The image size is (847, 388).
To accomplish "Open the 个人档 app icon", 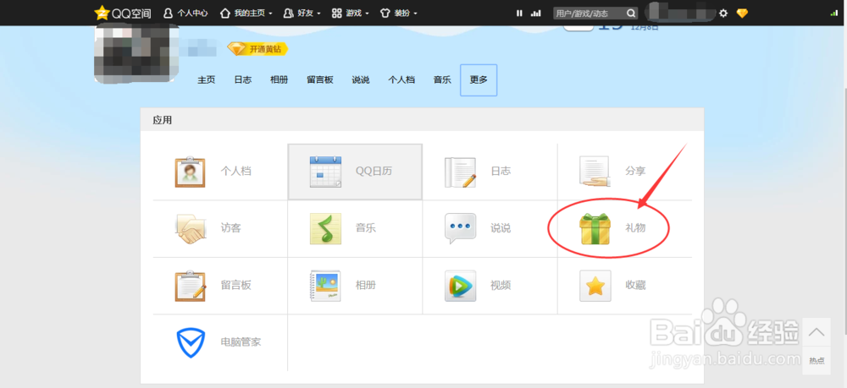I will 190,172.
